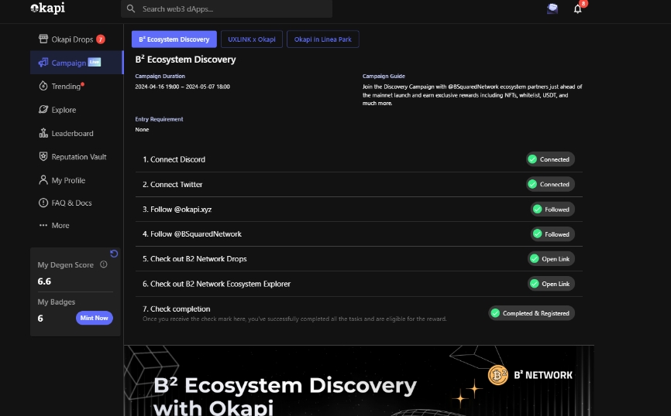Open the mailbox icon in header
This screenshot has width=671, height=416.
[552, 9]
